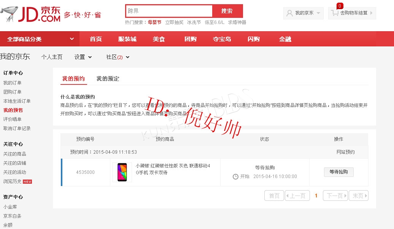Click the 末页 last page button
The width and height of the screenshot is (394, 229).
tap(359, 196)
